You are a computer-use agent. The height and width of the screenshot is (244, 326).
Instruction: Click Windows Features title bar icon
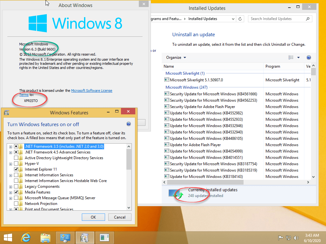point(7,113)
